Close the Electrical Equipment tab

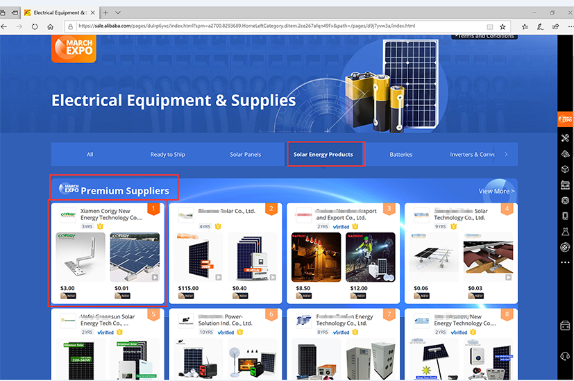[92, 12]
